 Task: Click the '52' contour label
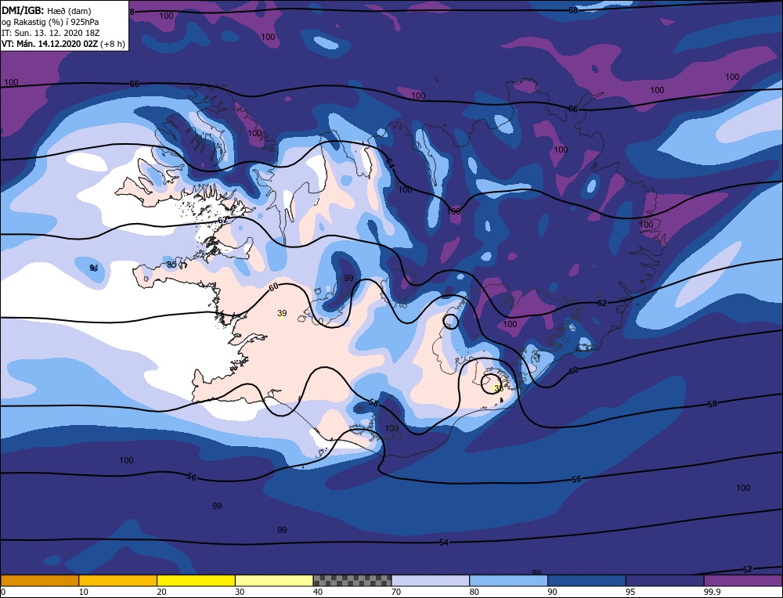pos(748,570)
